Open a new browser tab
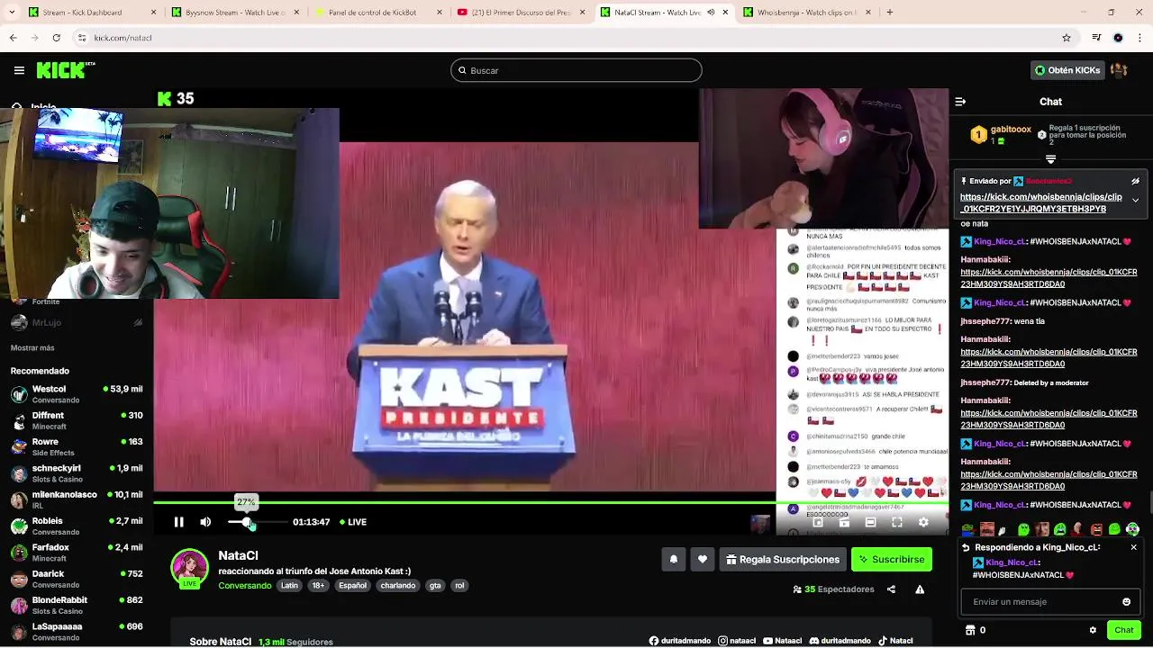Image resolution: width=1153 pixels, height=648 pixels. pos(889,13)
